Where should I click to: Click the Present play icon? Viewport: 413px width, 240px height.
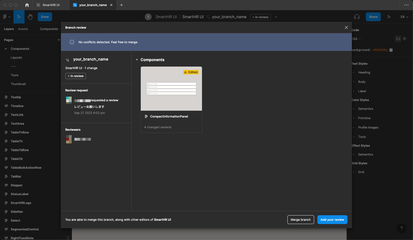click(x=389, y=17)
